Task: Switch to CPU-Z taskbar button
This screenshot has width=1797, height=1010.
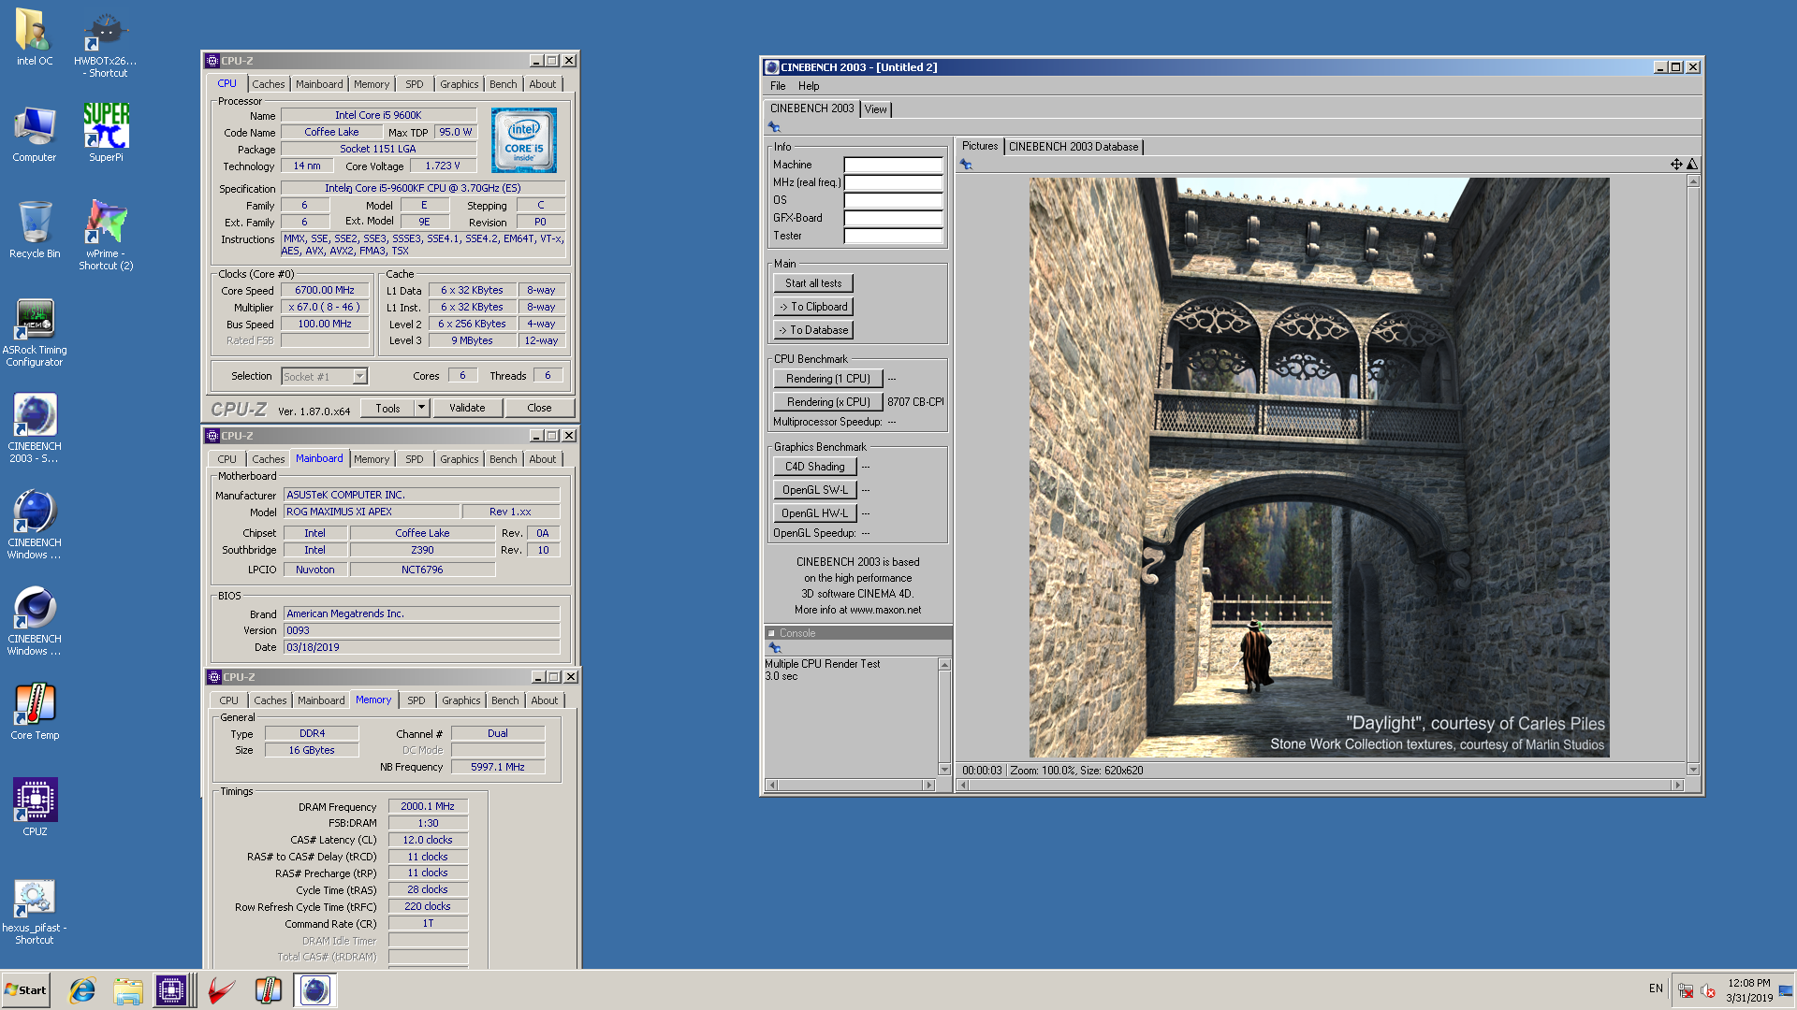Action: pyautogui.click(x=172, y=990)
